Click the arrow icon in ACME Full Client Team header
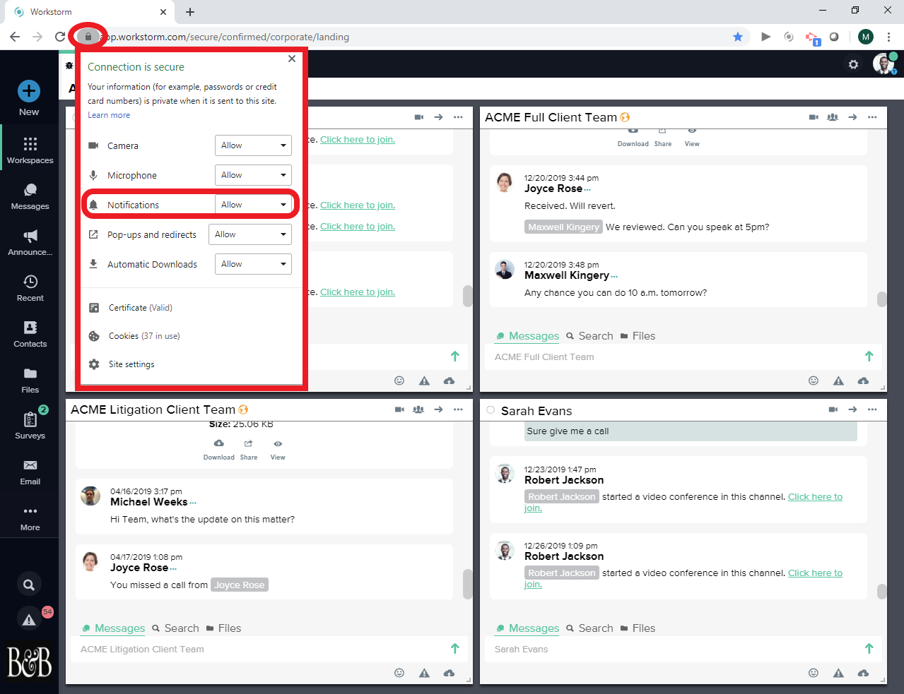 coord(852,117)
